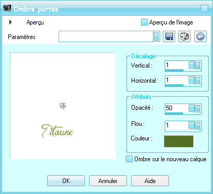Click the Ombre portée title bar icon

(7, 8)
